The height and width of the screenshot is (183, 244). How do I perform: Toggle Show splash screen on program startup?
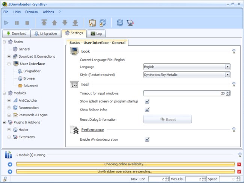point(147,101)
